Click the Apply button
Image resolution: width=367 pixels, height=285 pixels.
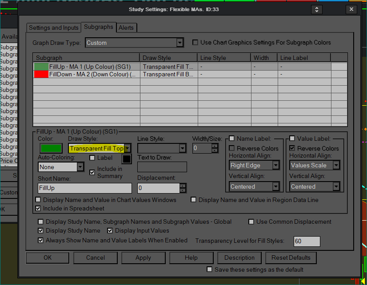143,257
